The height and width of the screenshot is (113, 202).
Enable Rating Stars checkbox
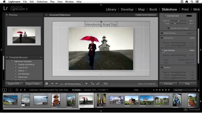(x=162, y=38)
